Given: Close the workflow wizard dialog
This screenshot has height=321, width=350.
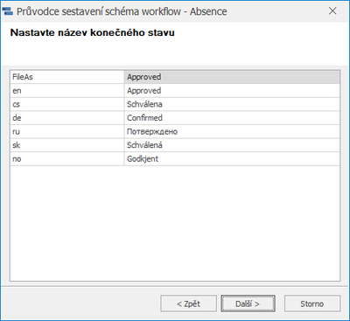Looking at the screenshot, I should 332,11.
